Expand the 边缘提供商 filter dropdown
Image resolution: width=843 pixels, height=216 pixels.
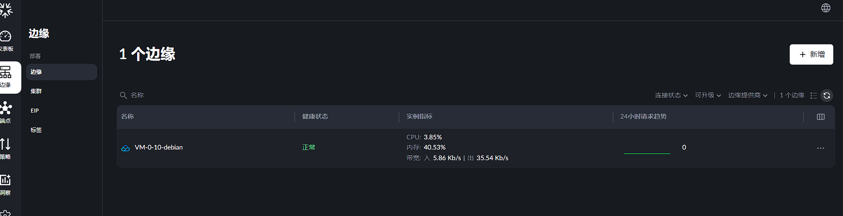pyautogui.click(x=748, y=95)
